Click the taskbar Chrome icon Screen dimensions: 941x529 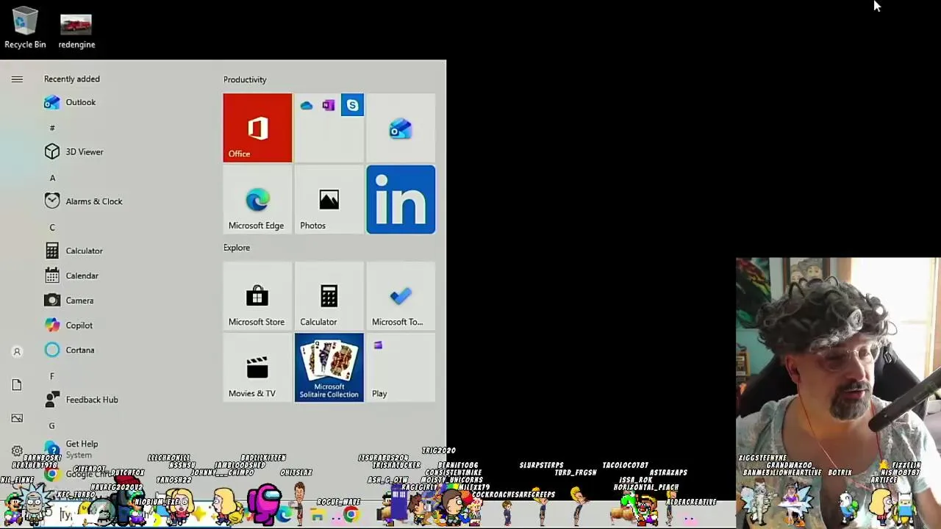[x=351, y=515]
